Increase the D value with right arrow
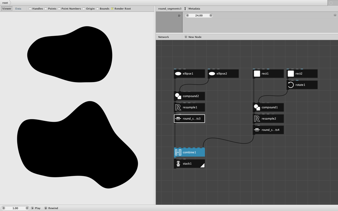The height and width of the screenshot is (211, 338). [211, 15]
